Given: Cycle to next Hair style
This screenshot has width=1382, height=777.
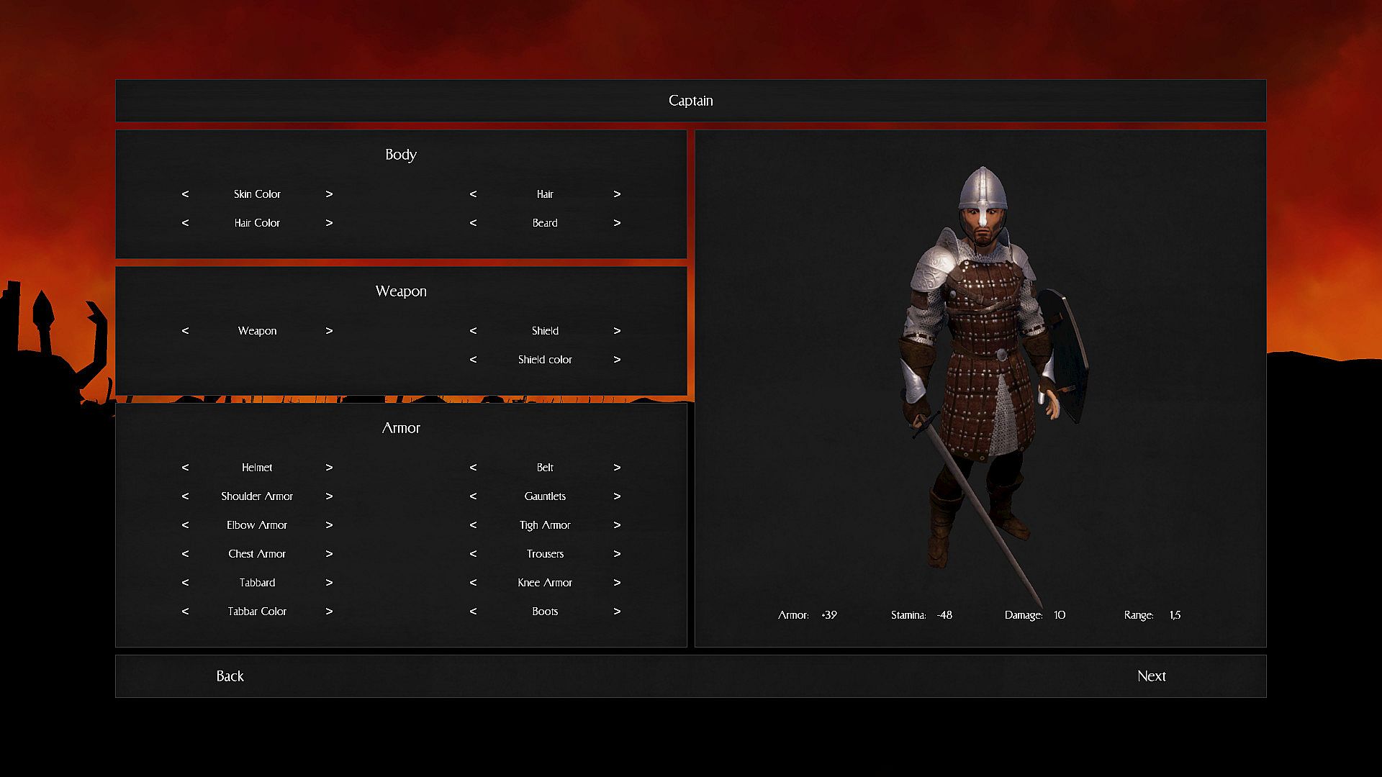Looking at the screenshot, I should coord(617,194).
